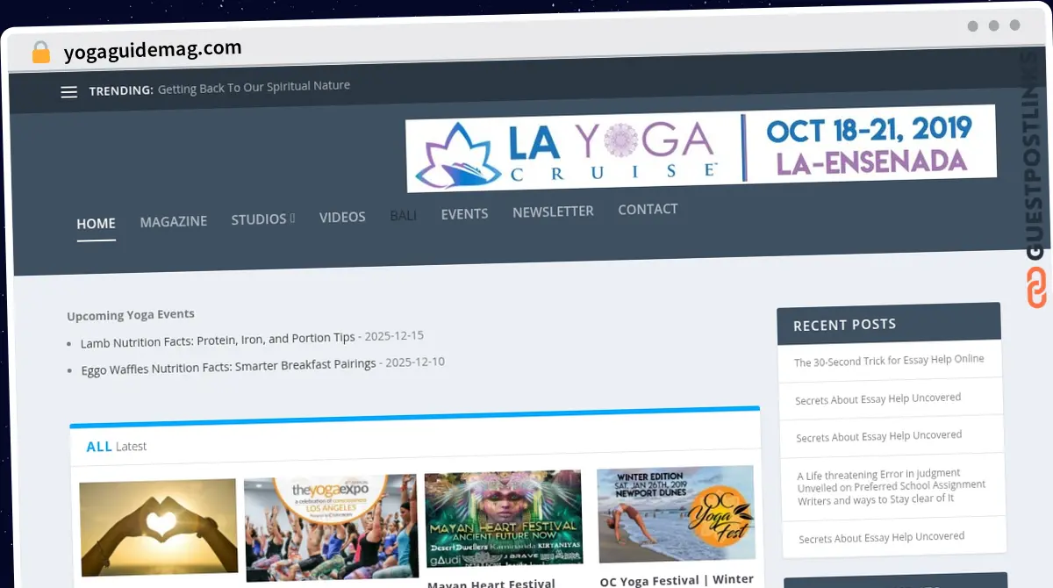Open the heart hands sunset thumbnail
The width and height of the screenshot is (1053, 588).
[158, 527]
